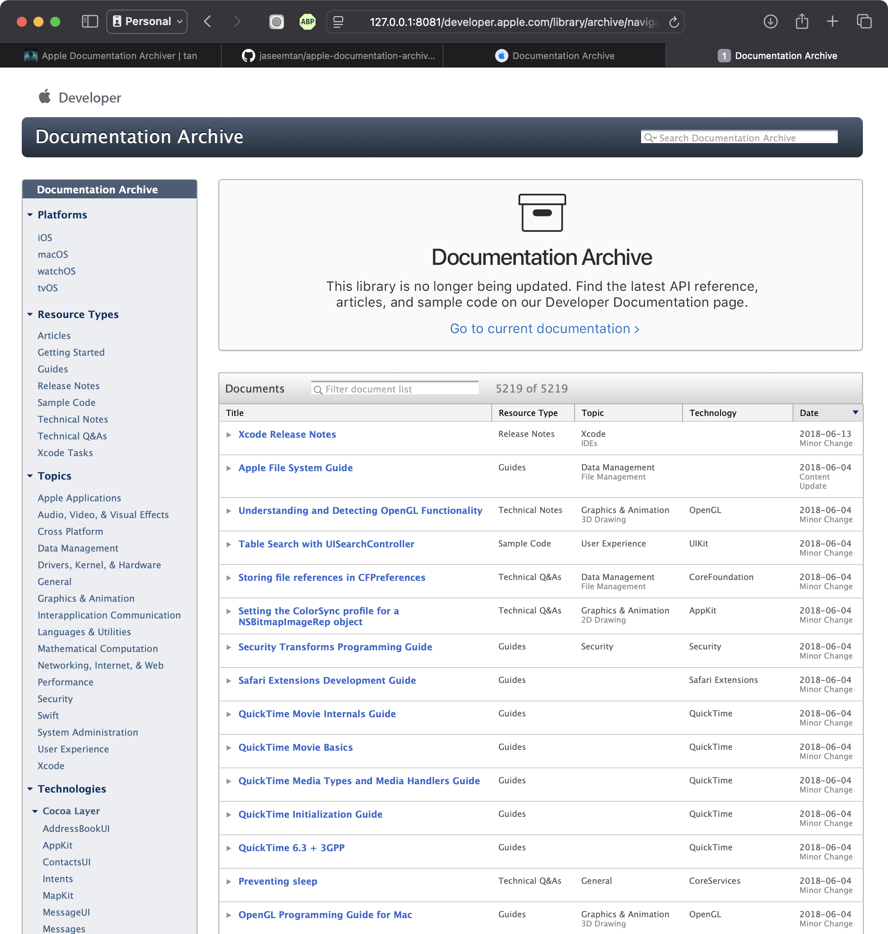This screenshot has height=934, width=888.
Task: Open AppKit under Cocoa Layer
Action: tap(58, 845)
